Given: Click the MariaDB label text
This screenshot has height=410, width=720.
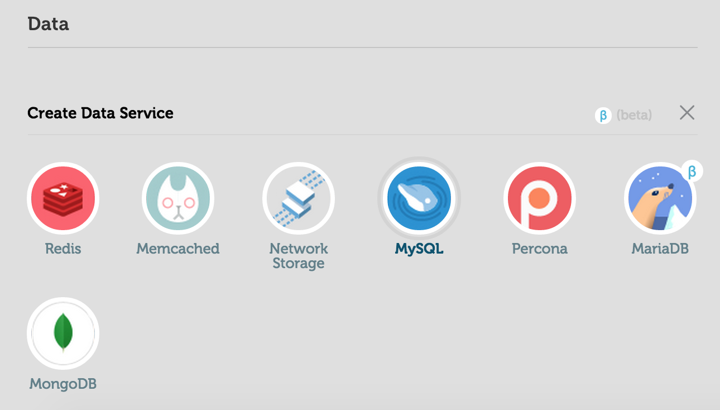Looking at the screenshot, I should coord(660,249).
